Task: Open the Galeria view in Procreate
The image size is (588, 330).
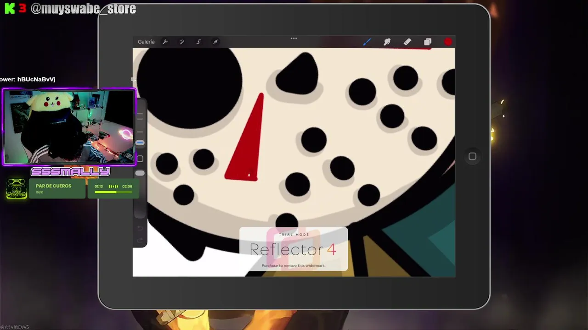Action: (146, 42)
